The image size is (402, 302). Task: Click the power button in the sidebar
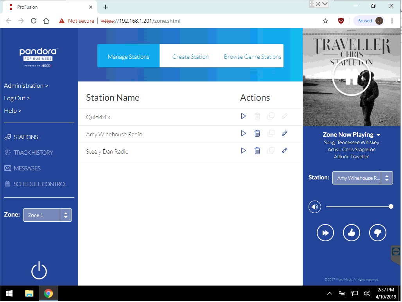[x=39, y=270]
